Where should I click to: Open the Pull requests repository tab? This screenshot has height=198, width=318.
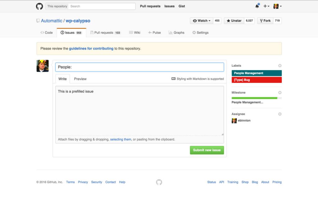click(x=105, y=32)
